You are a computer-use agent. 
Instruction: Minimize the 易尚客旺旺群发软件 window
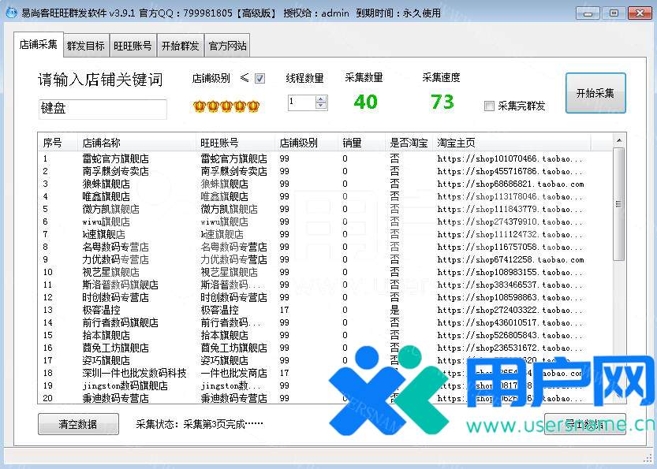[588, 13]
